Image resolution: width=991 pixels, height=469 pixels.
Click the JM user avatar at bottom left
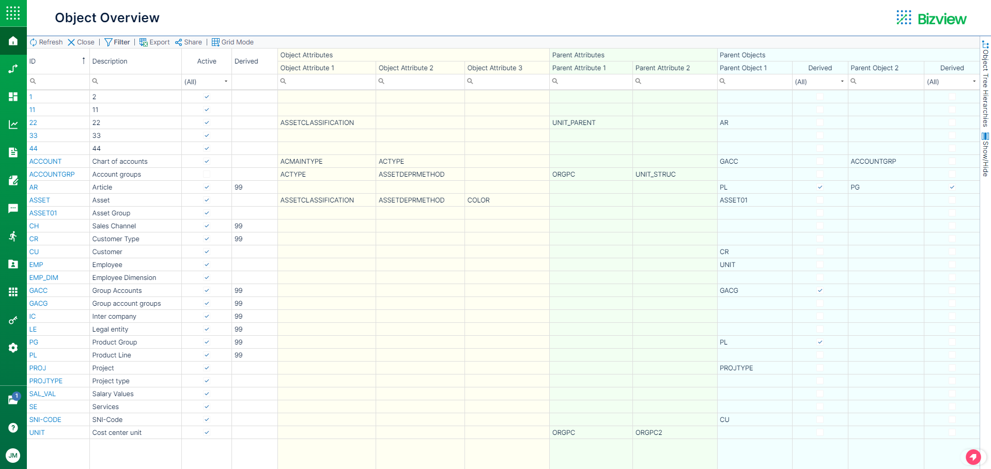tap(12, 456)
